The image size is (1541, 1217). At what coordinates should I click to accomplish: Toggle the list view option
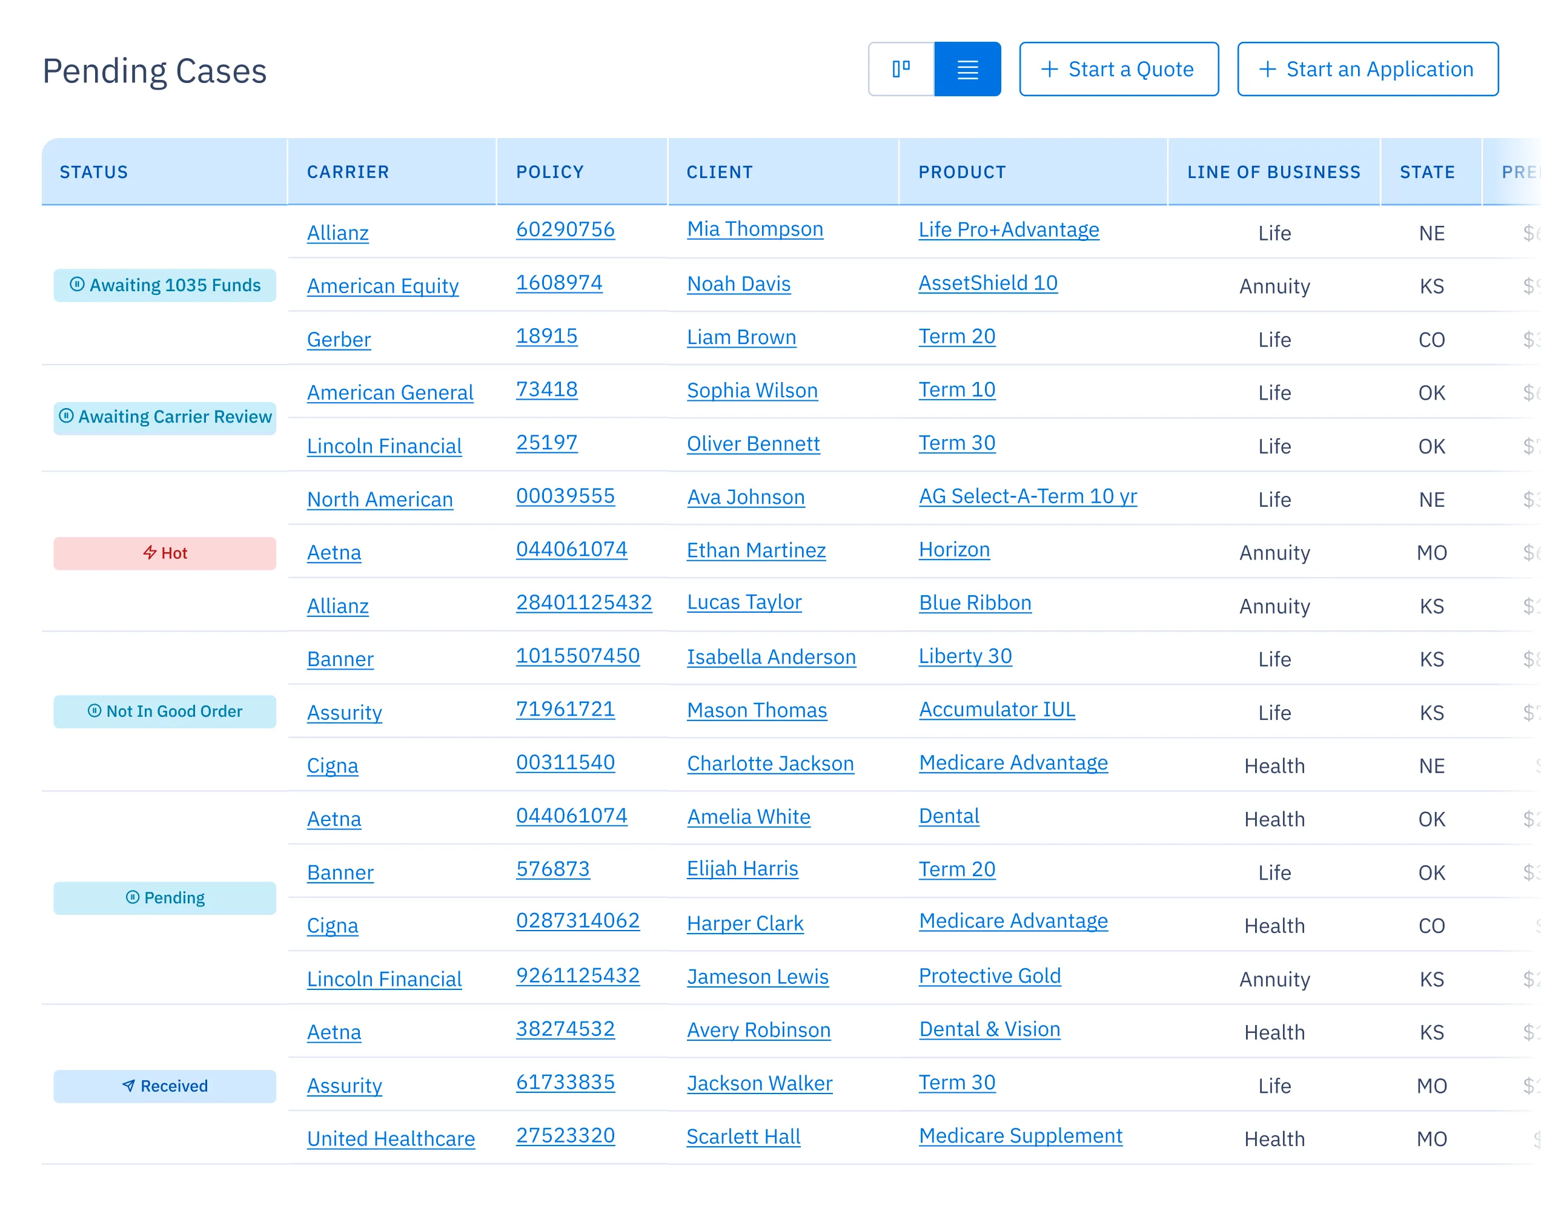click(x=967, y=68)
